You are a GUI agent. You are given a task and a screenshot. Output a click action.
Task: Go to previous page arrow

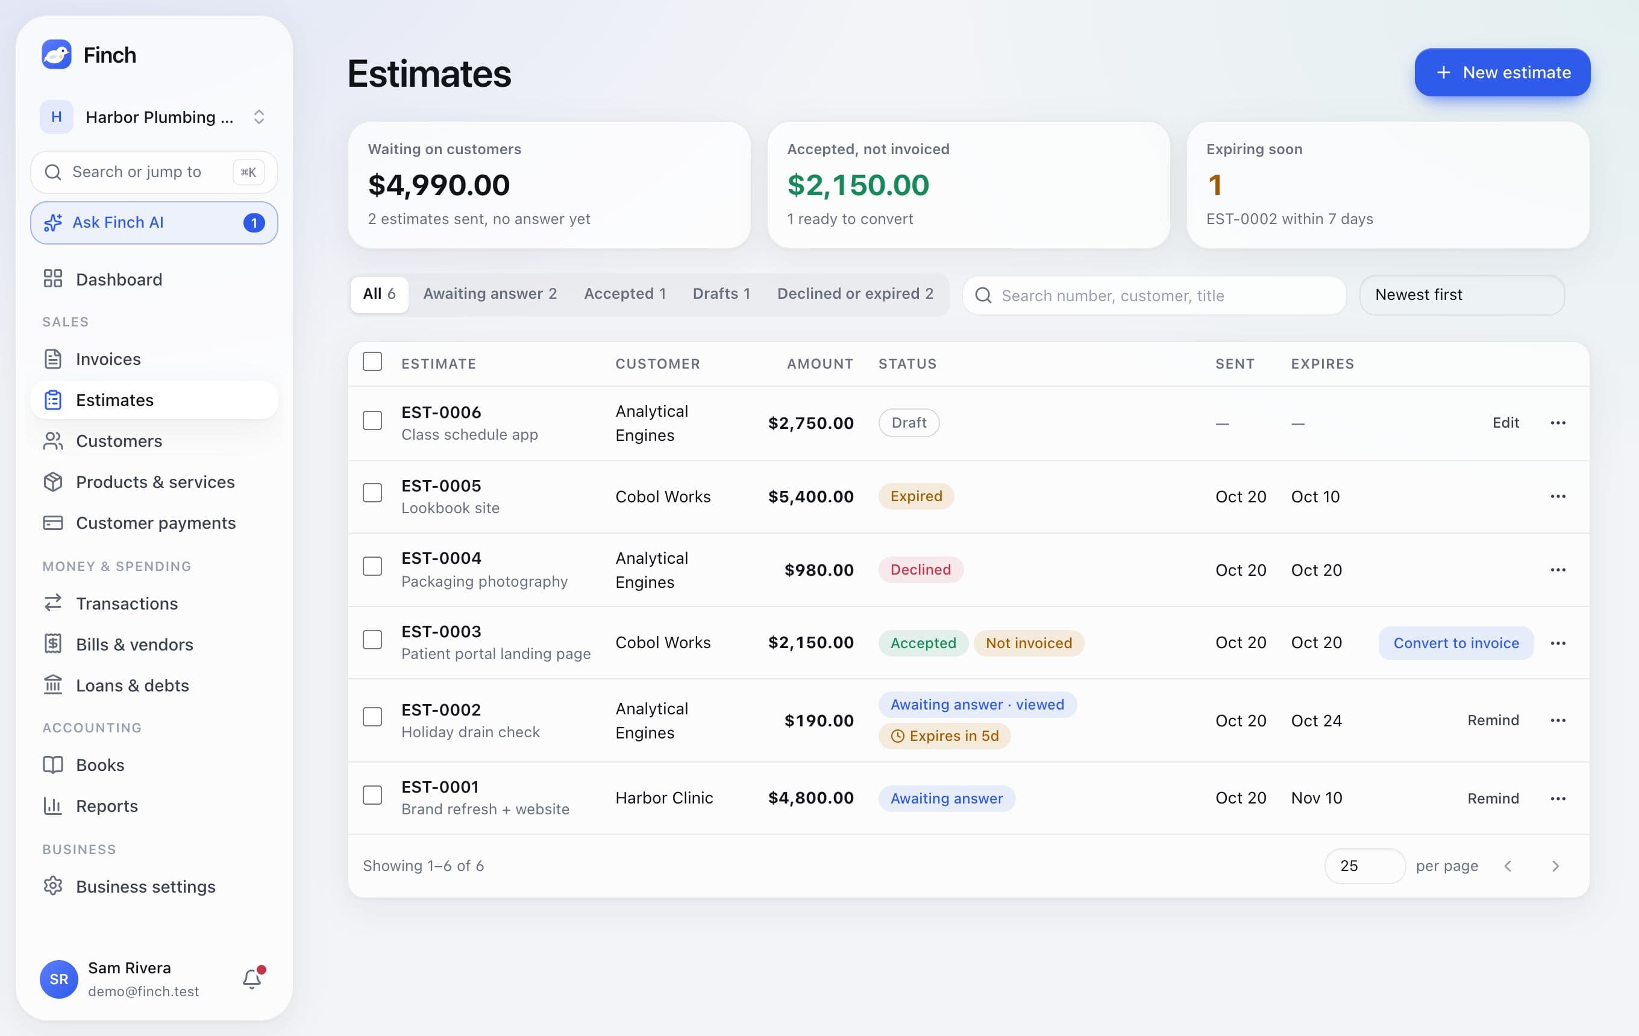click(x=1508, y=866)
